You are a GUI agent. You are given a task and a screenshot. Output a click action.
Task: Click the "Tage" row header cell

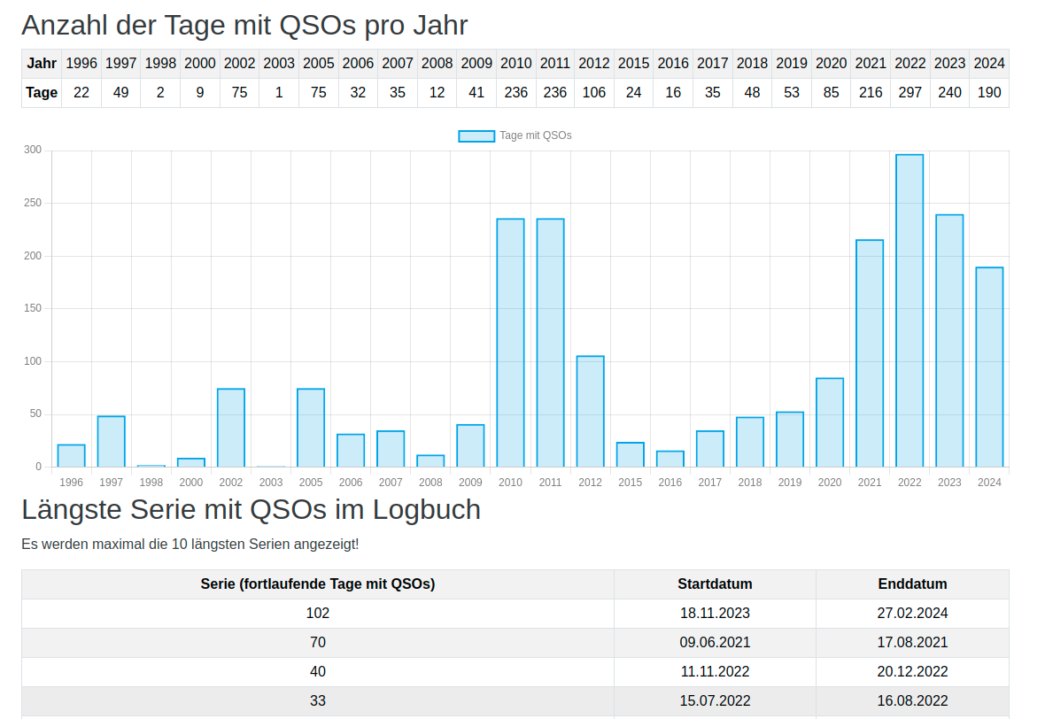coord(42,92)
